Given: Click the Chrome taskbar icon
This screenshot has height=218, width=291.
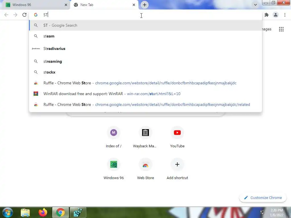Looking at the screenshot, I should click(61, 212).
